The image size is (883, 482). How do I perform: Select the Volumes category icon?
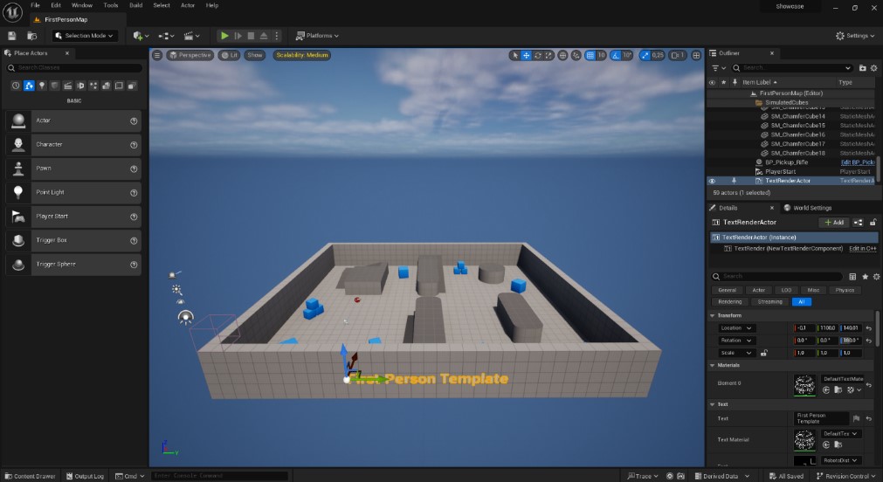pyautogui.click(x=120, y=86)
